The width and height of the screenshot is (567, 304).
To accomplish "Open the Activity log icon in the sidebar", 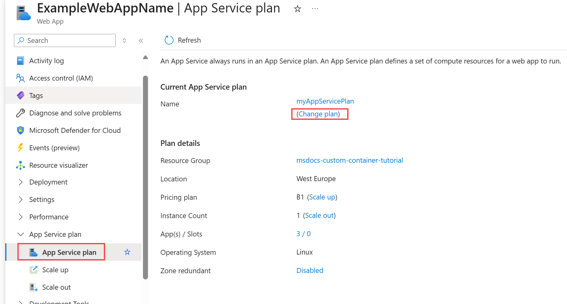I will tap(20, 60).
